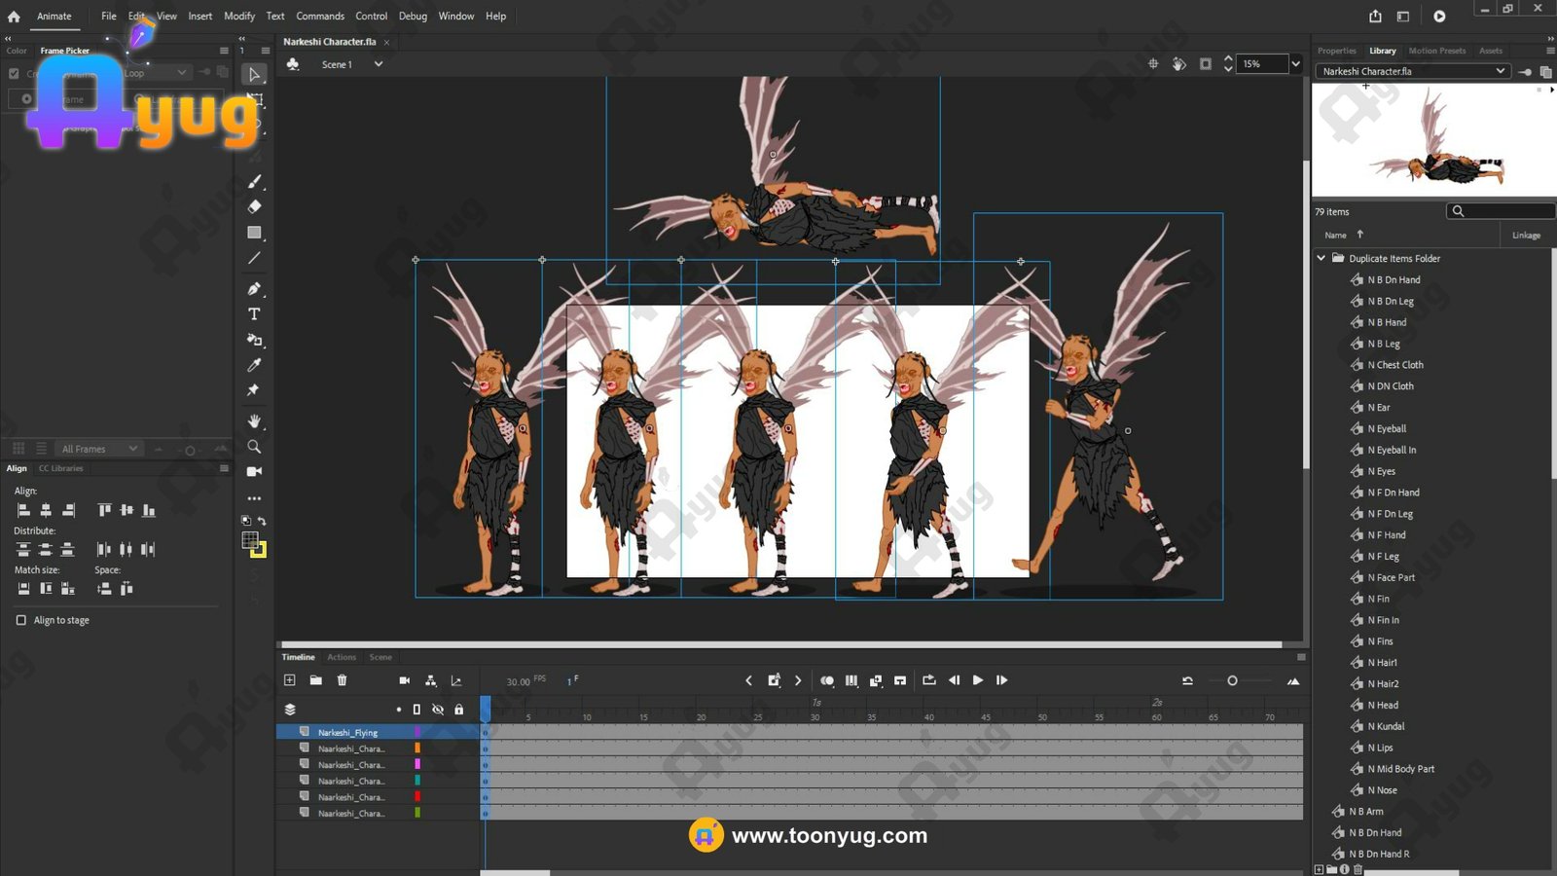Select the Zoom magnifier tool
The width and height of the screenshot is (1557, 876).
254,447
